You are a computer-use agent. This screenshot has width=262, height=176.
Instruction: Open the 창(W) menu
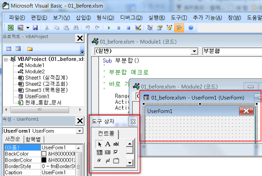234,18
